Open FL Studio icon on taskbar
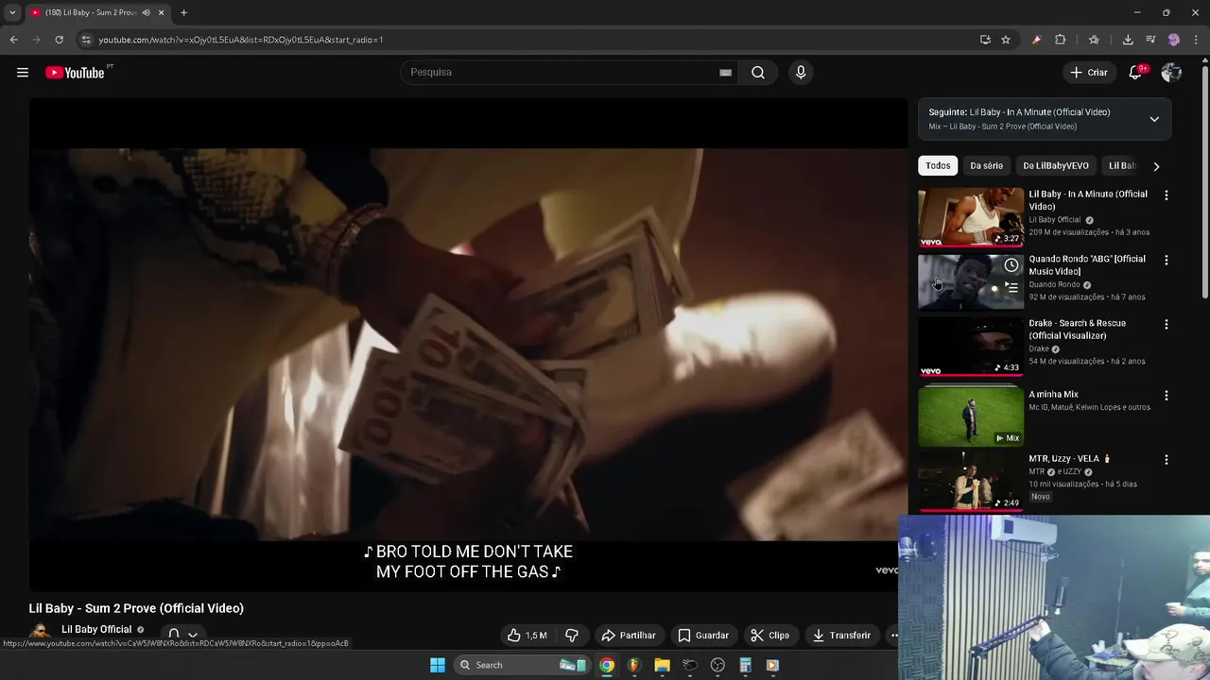 (634, 665)
